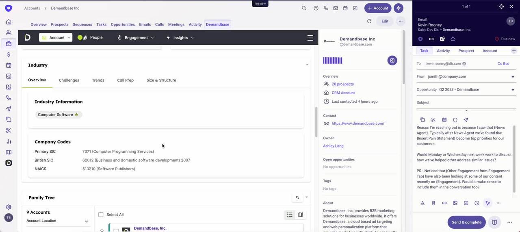The width and height of the screenshot is (520, 232).
Task: Check the Select All checkbox
Action: [x=101, y=215]
